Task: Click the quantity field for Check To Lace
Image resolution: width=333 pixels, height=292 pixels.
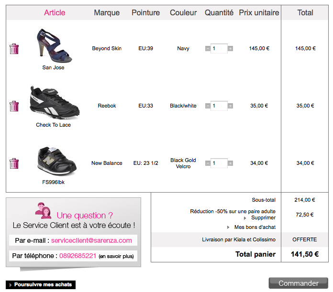Action: [219, 106]
